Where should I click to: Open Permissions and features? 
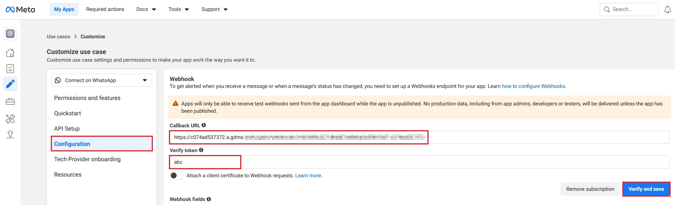click(87, 98)
